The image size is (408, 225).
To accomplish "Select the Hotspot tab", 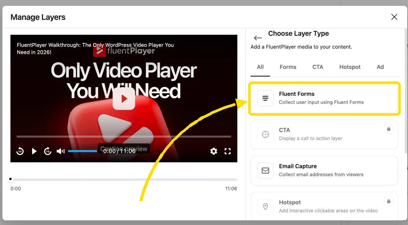I will [x=350, y=67].
